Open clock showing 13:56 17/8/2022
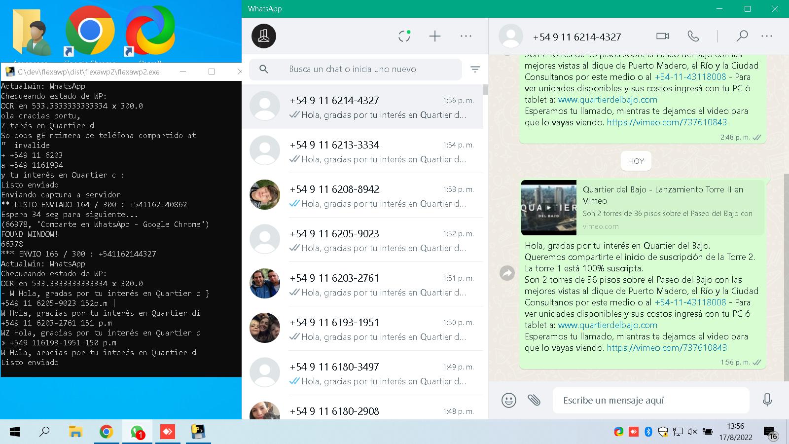This screenshot has width=789, height=444. (735, 432)
